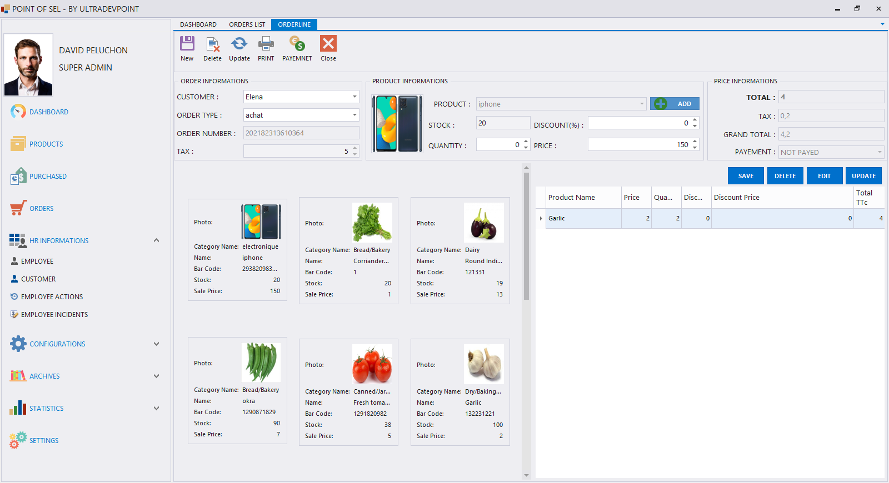Image resolution: width=889 pixels, height=483 pixels.
Task: Expand the STATISTICS section chevron
Action: (x=156, y=408)
